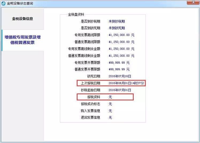Click the 抄税起始日期 value 2016年07月01日
Screen dimensions: 200x143
click(120, 90)
